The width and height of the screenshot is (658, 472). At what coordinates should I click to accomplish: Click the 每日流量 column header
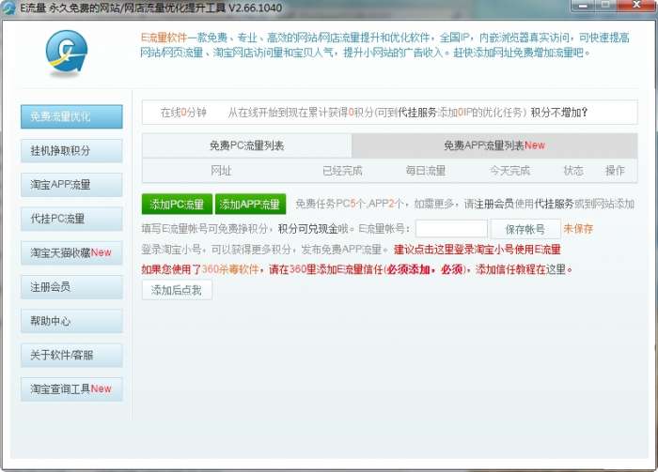[426, 171]
